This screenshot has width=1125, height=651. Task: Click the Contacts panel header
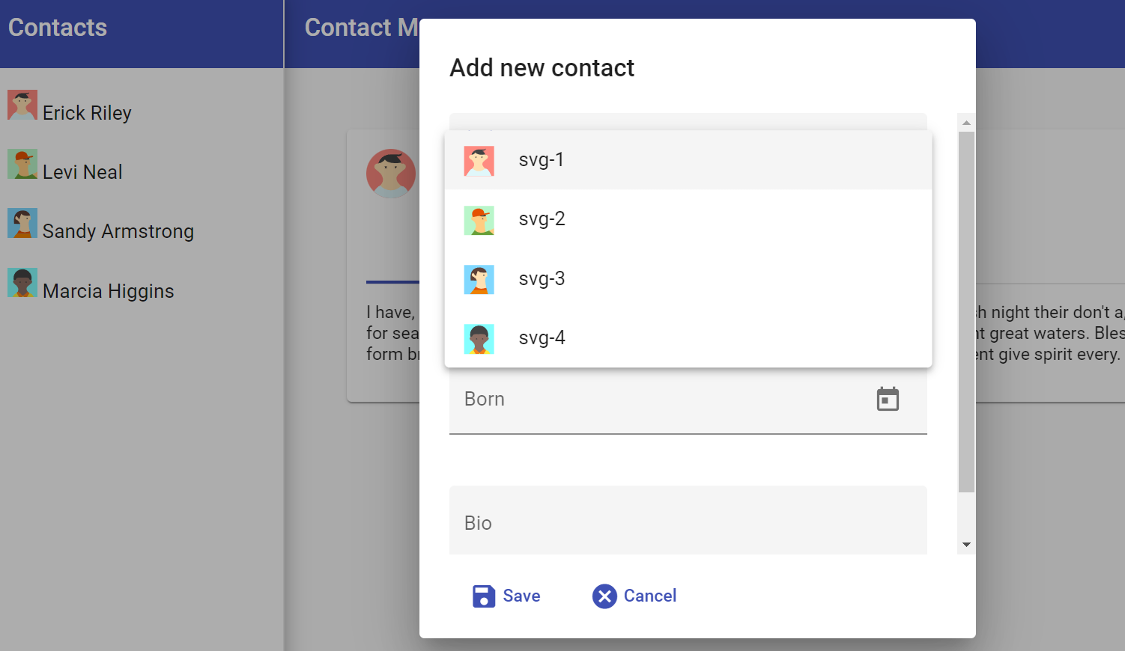[x=58, y=28]
